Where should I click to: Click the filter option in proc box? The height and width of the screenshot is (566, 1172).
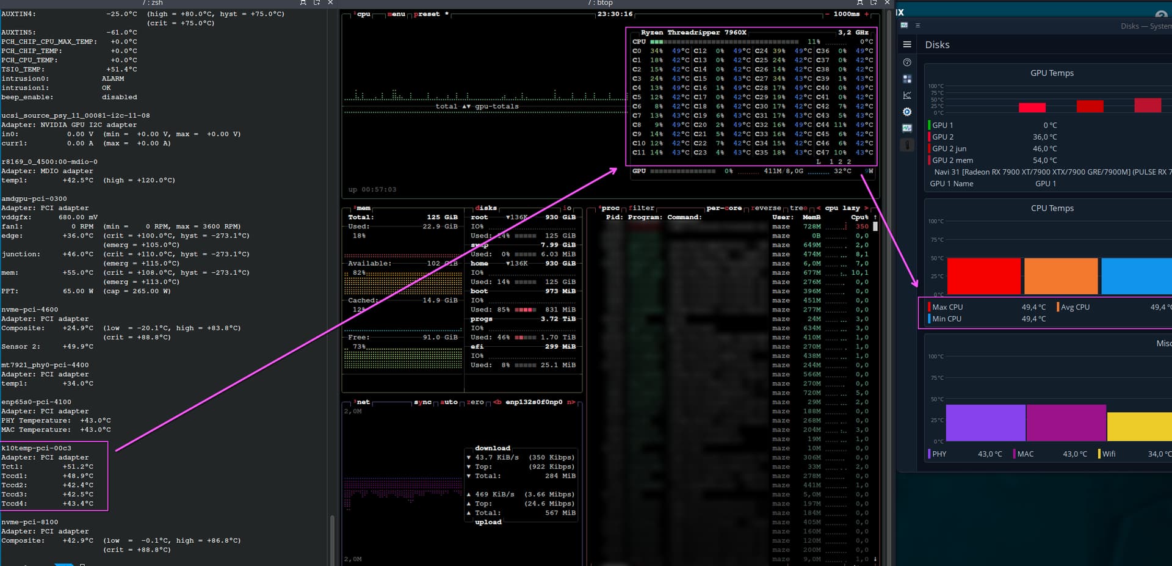(641, 208)
